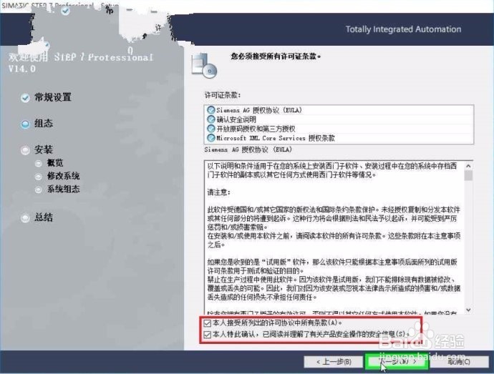Cancel setup with the 取消(C) button
The width and height of the screenshot is (494, 374).
(459, 362)
